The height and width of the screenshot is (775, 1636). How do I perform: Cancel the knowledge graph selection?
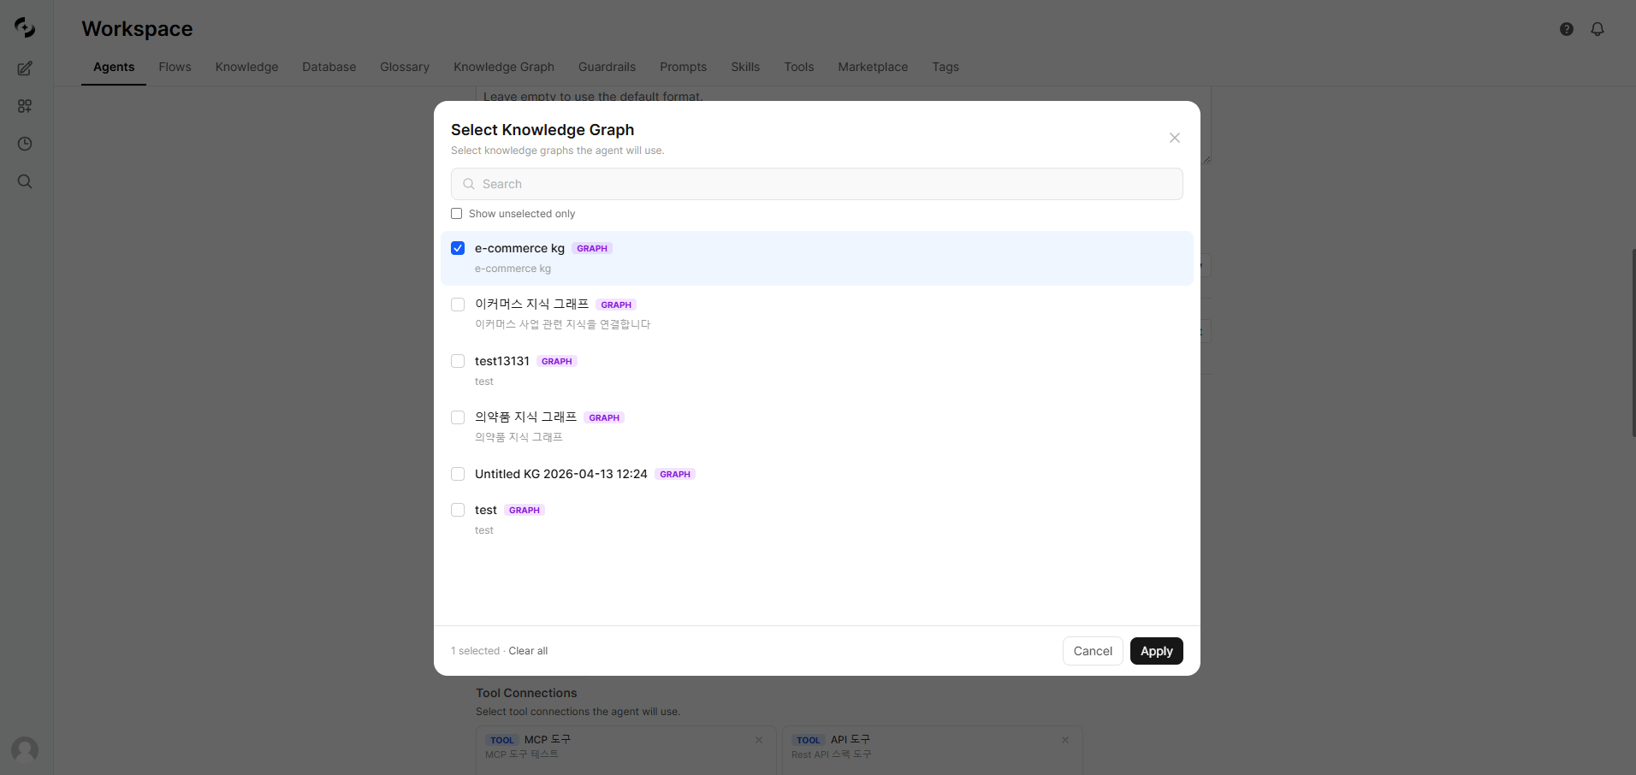coord(1093,651)
